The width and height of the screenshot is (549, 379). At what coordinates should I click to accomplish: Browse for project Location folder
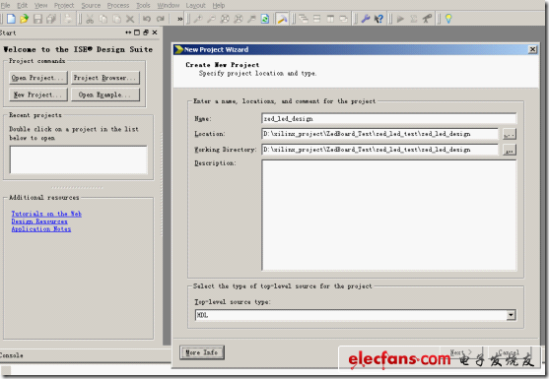(510, 134)
